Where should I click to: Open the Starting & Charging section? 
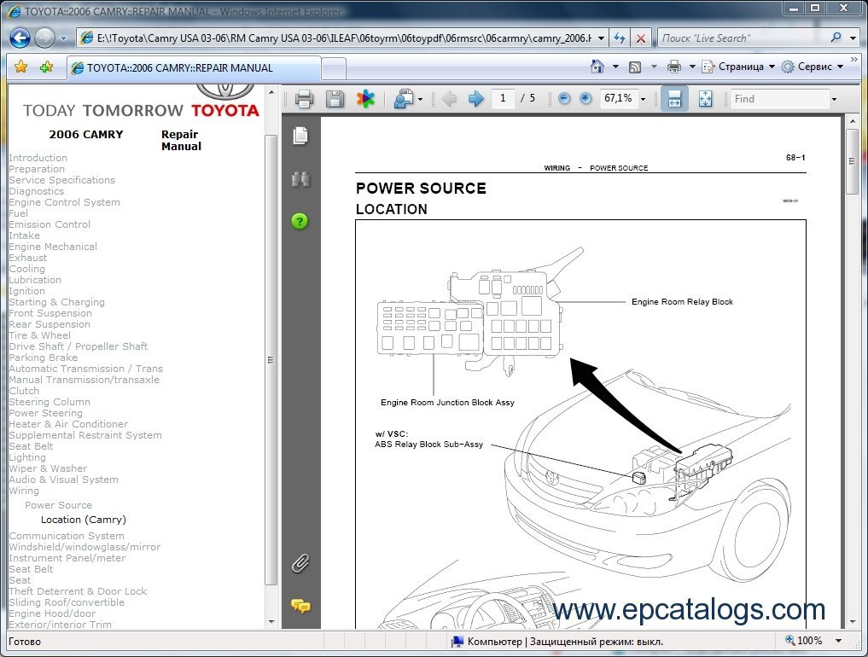56,302
